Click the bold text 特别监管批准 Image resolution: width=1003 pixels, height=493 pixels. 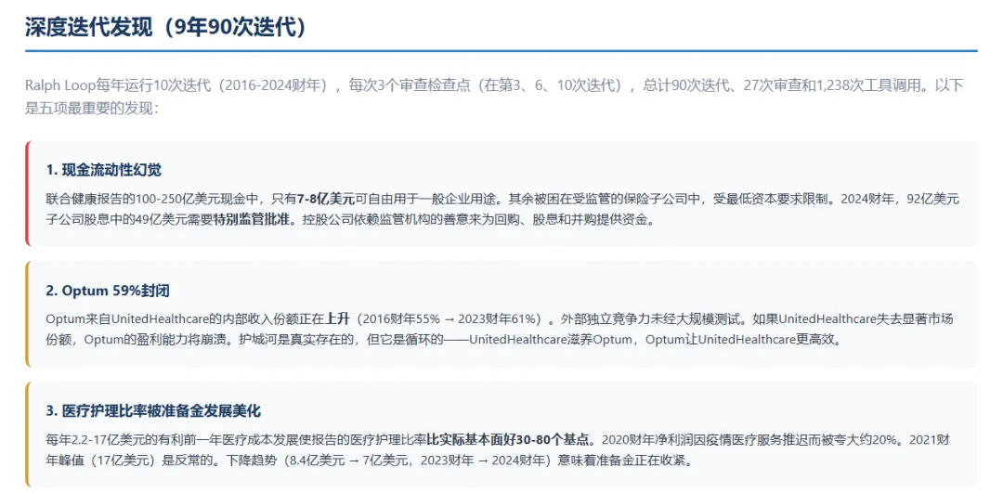click(x=250, y=219)
